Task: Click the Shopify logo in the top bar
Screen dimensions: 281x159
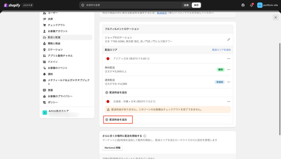Action: pos(12,5)
